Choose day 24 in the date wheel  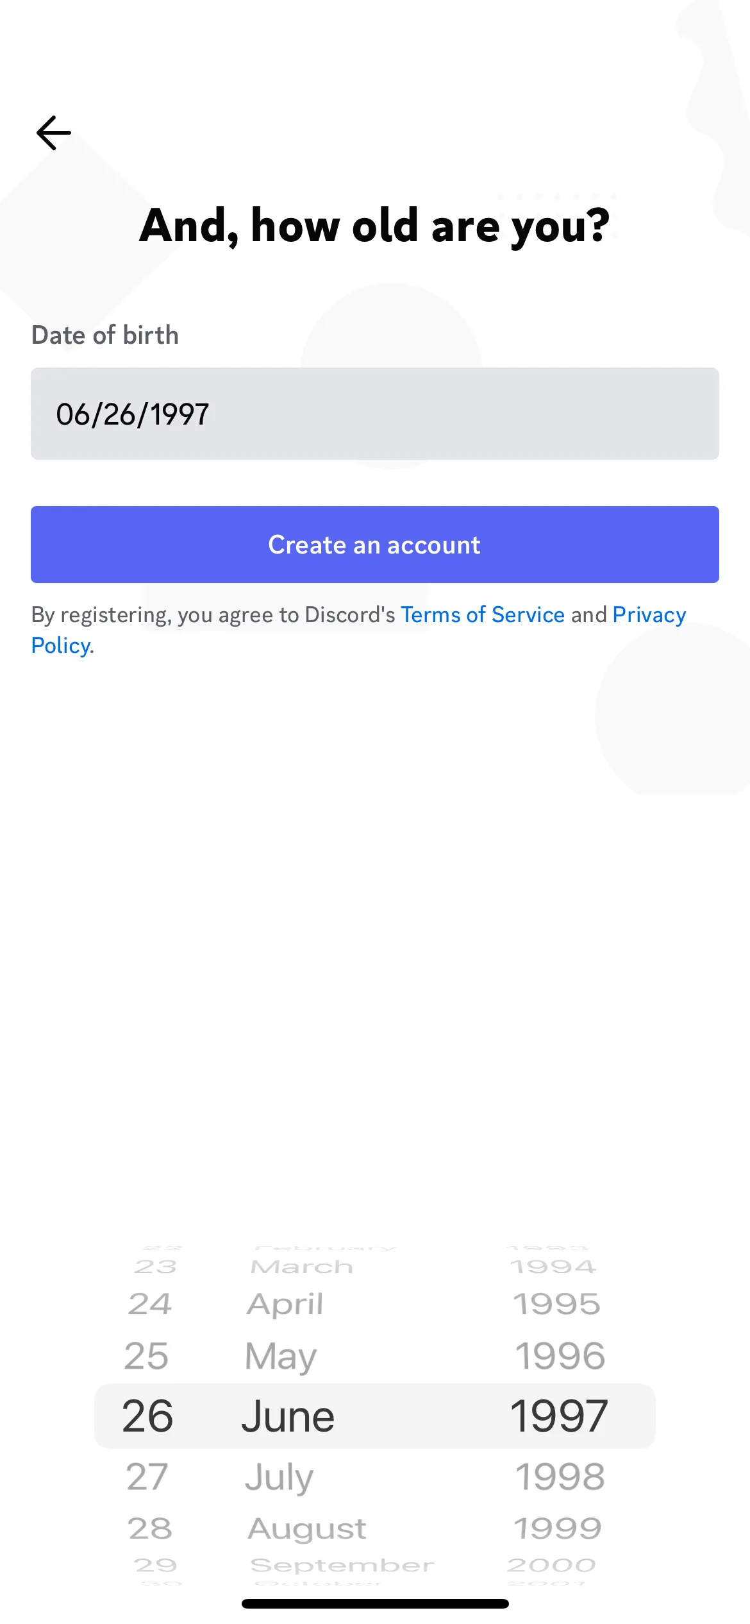[150, 1304]
